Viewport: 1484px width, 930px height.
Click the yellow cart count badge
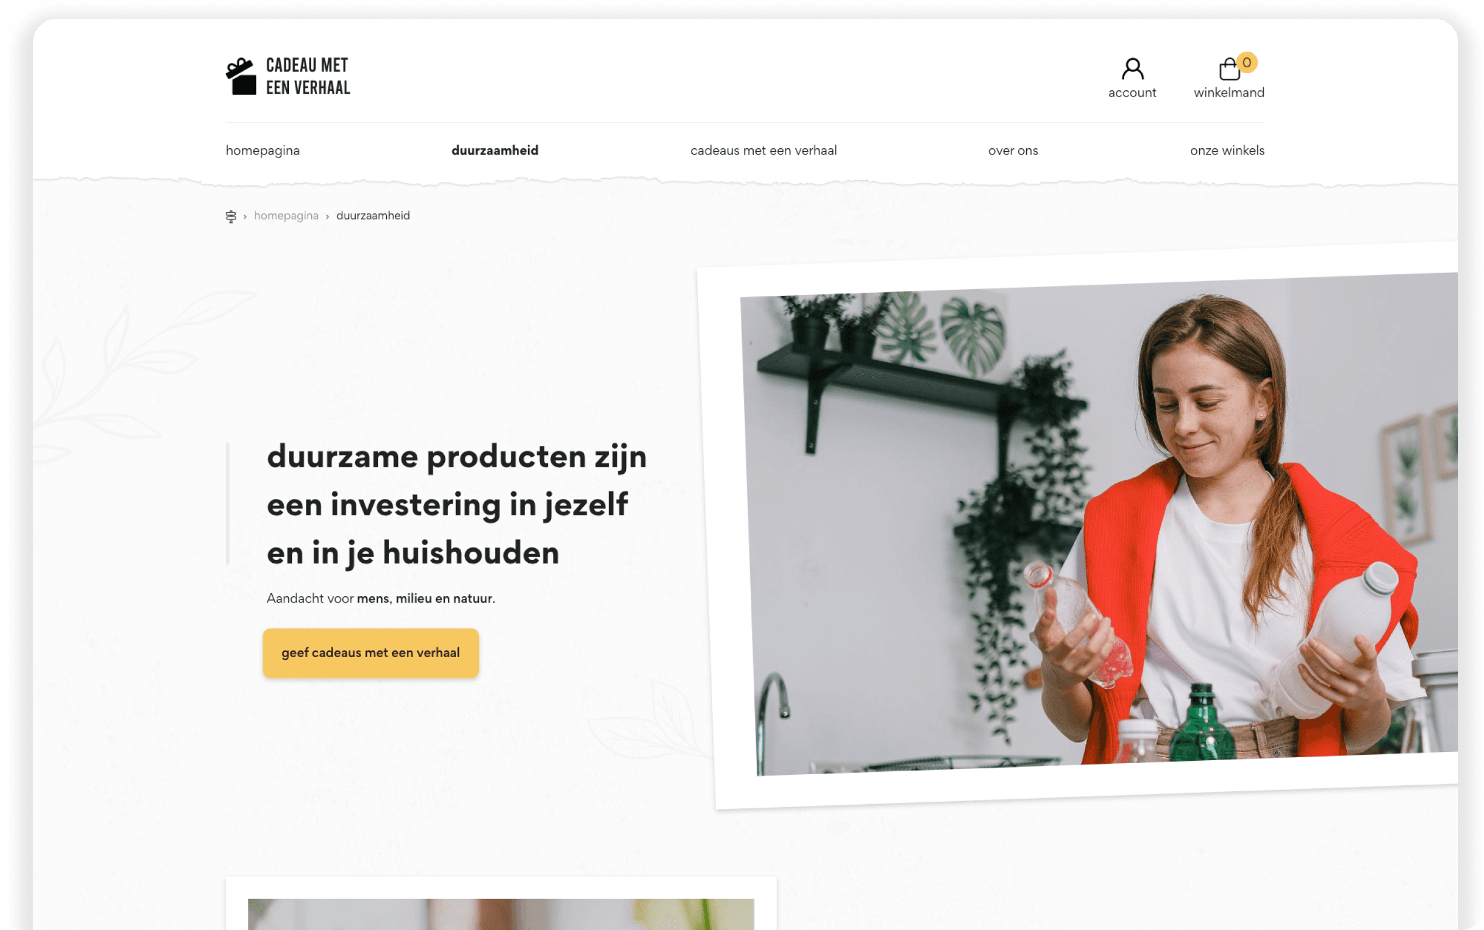click(1247, 62)
